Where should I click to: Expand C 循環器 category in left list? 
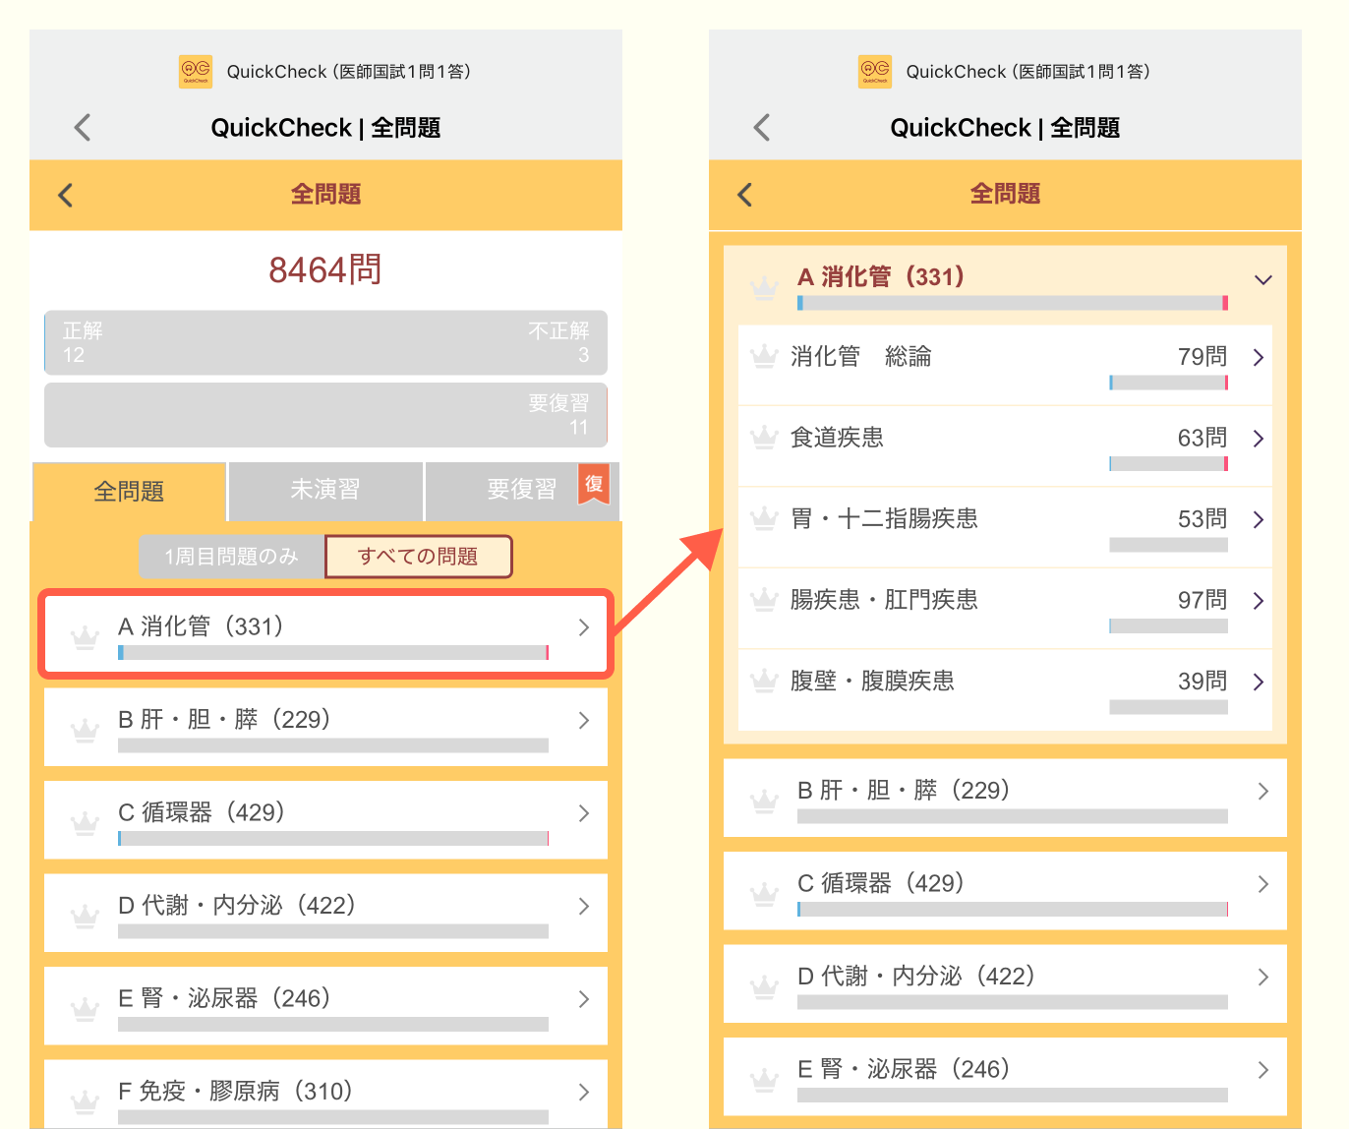(x=325, y=819)
